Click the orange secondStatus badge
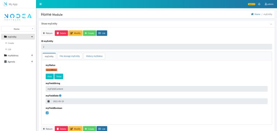 coord(51,70)
